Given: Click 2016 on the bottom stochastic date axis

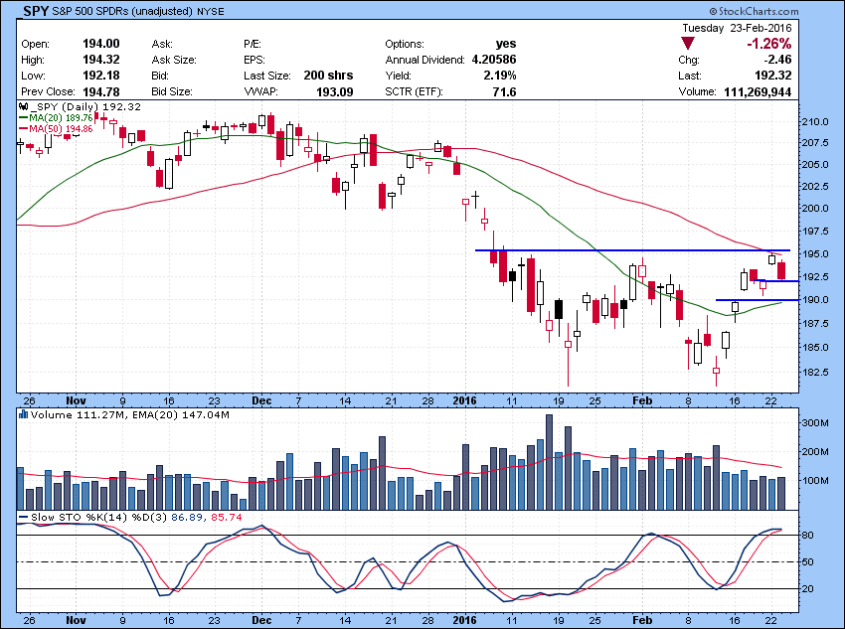Looking at the screenshot, I should pos(464,620).
